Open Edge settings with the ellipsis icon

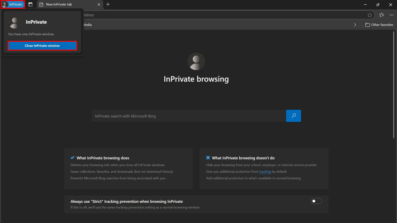pos(392,15)
